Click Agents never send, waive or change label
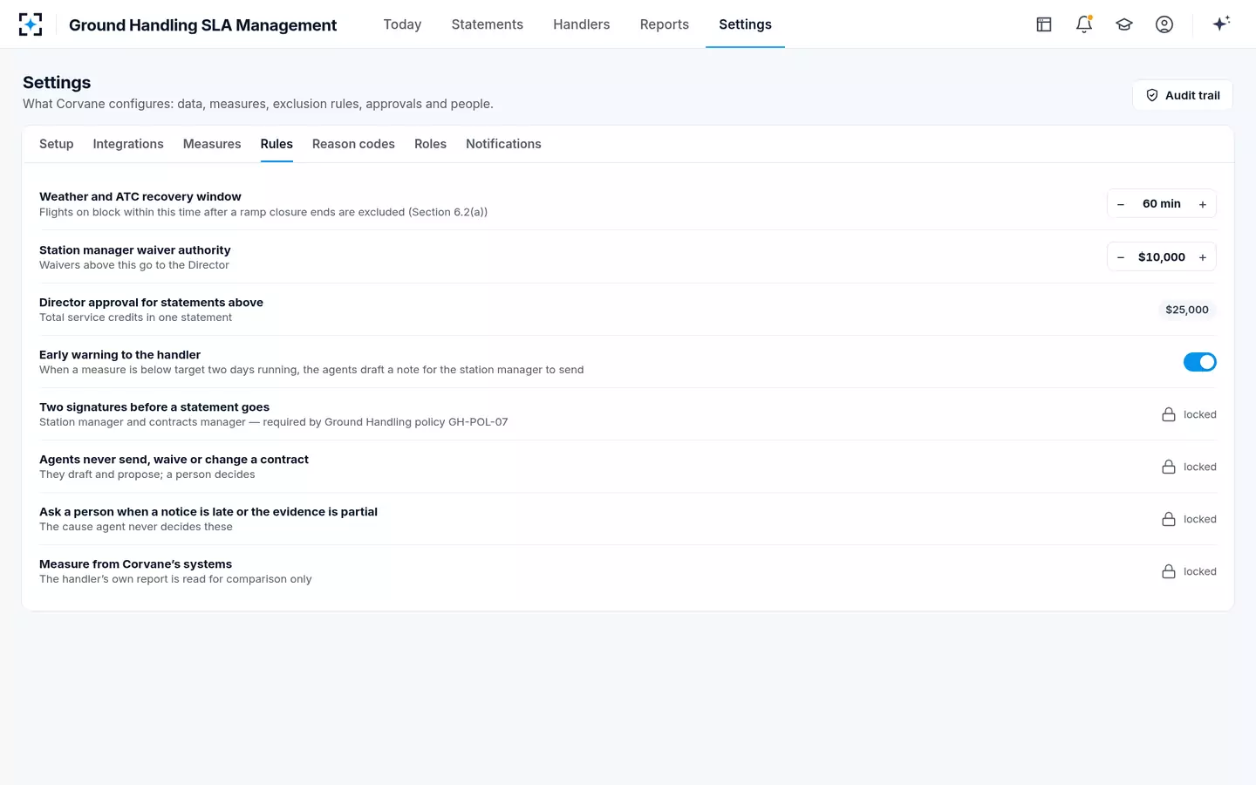 pyautogui.click(x=174, y=459)
